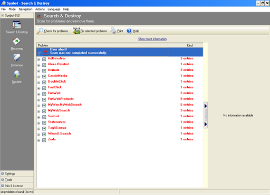Uncheck the Avenue checkbox
The image size is (270, 195).
pyautogui.click(x=44, y=70)
